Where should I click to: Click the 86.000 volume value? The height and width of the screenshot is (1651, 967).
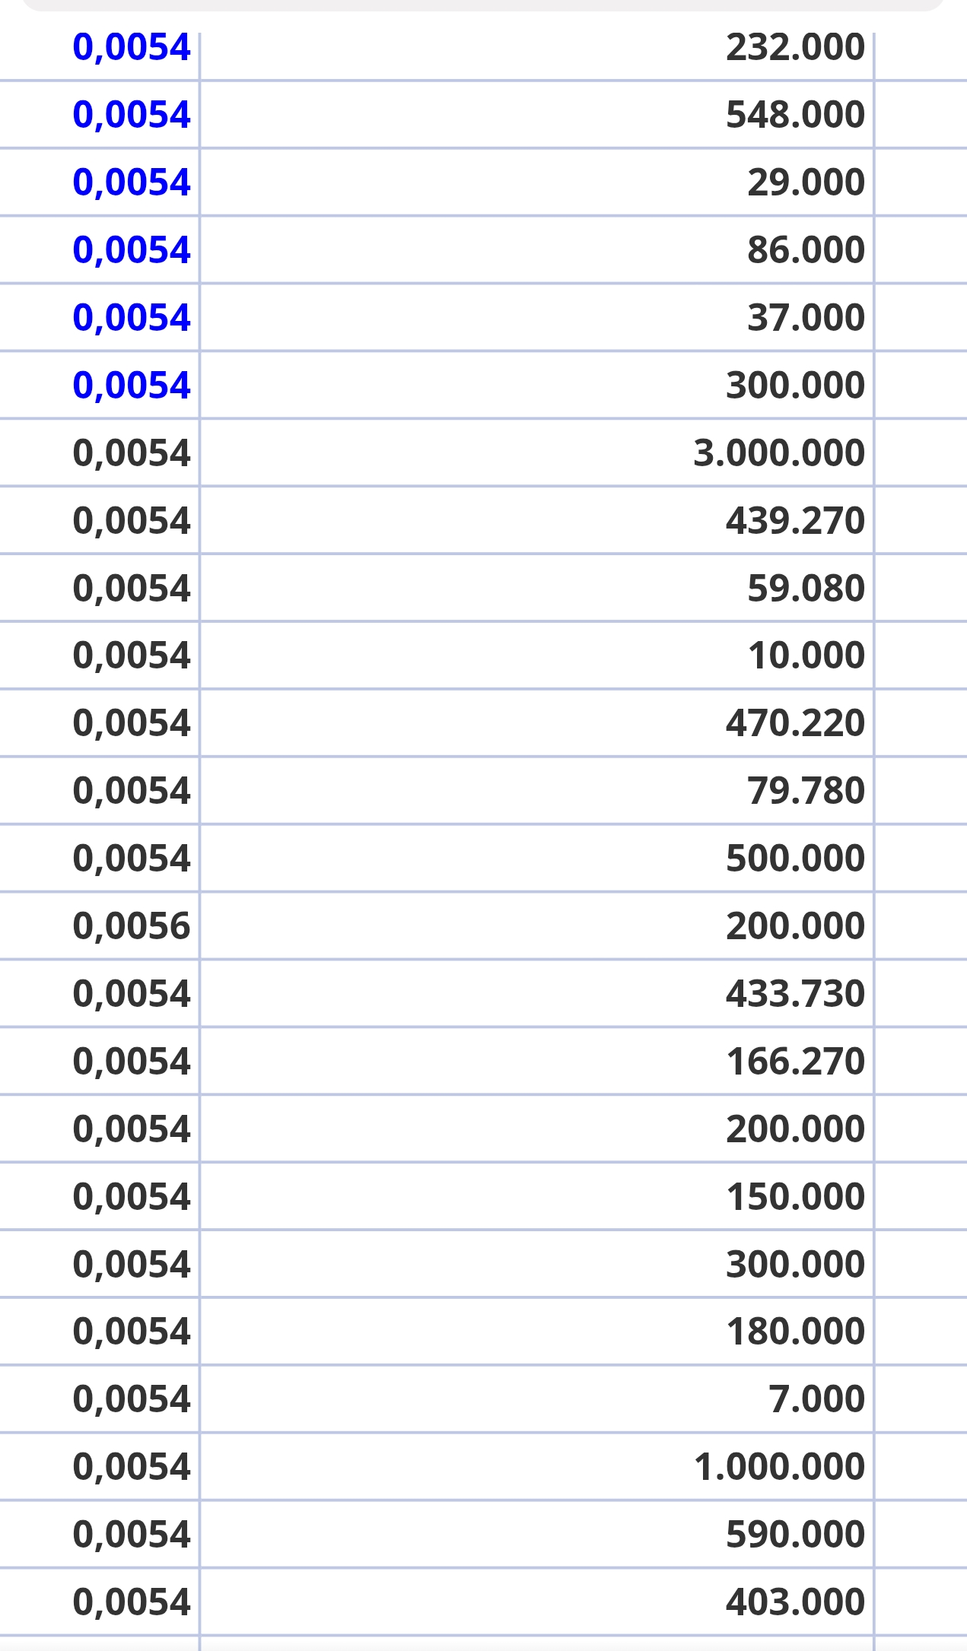tap(806, 250)
